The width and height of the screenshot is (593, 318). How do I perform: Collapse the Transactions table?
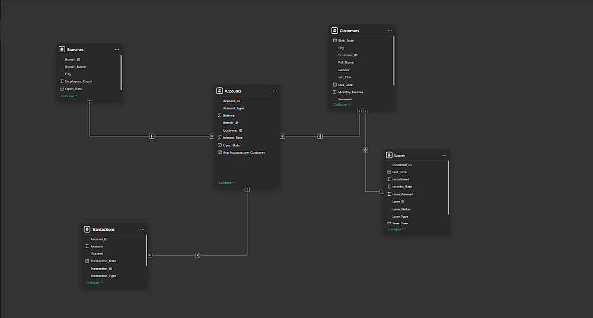point(94,283)
